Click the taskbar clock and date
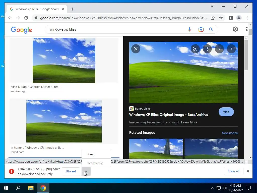 pyautogui.click(x=235, y=188)
